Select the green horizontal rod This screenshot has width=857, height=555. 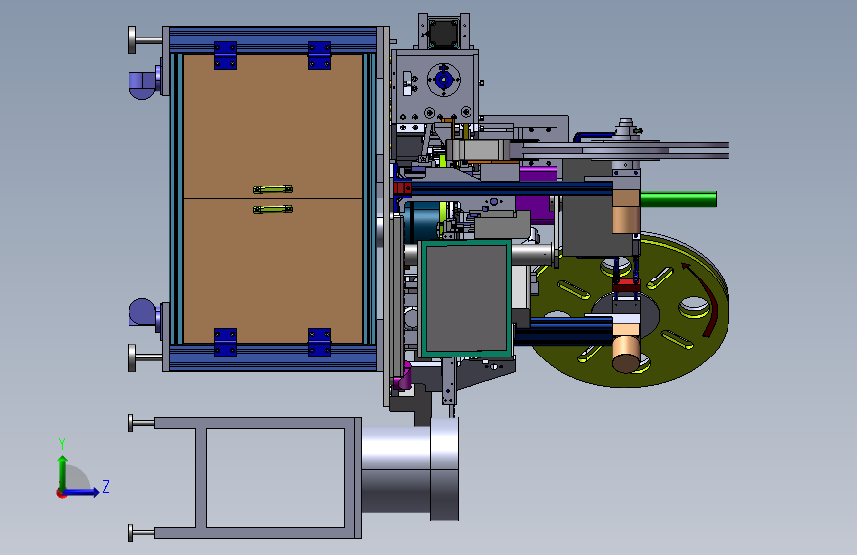click(678, 199)
